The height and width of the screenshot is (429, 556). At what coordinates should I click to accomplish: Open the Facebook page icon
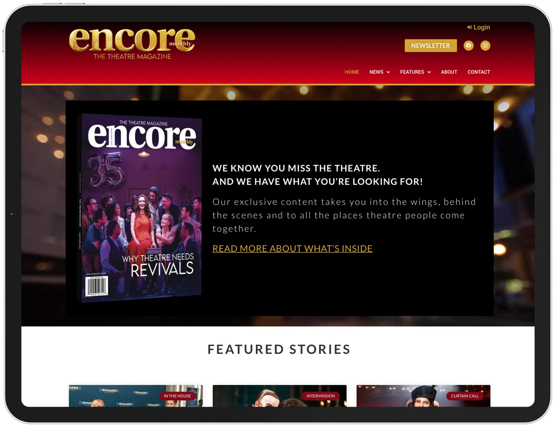[468, 45]
